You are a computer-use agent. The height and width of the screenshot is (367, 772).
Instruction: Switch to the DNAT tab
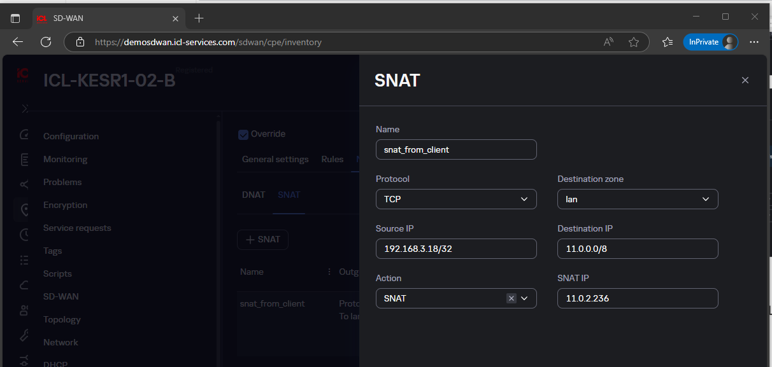click(x=254, y=195)
